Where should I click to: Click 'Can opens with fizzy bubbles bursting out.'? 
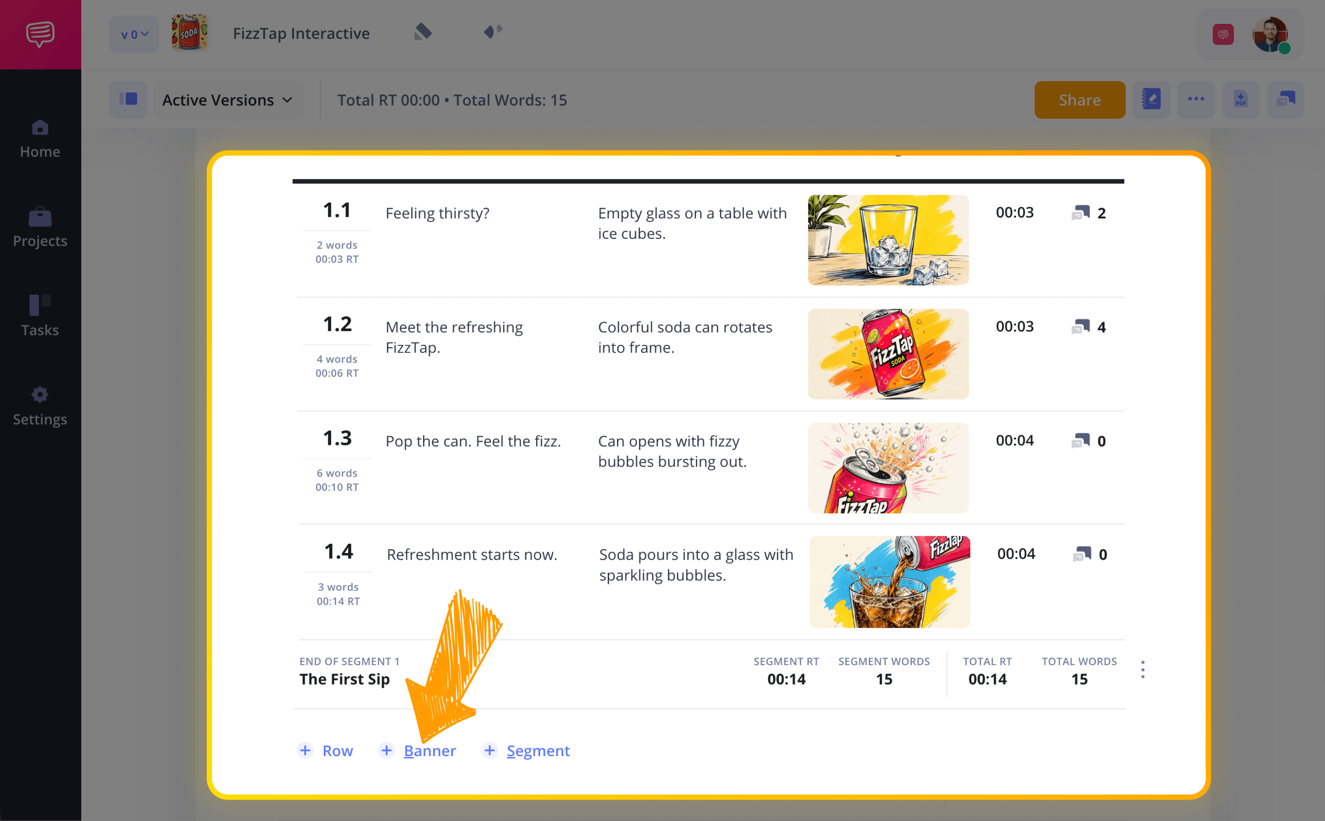[x=673, y=451]
